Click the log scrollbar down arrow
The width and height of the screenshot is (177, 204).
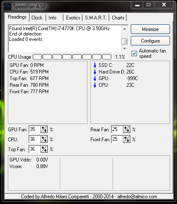point(125,49)
